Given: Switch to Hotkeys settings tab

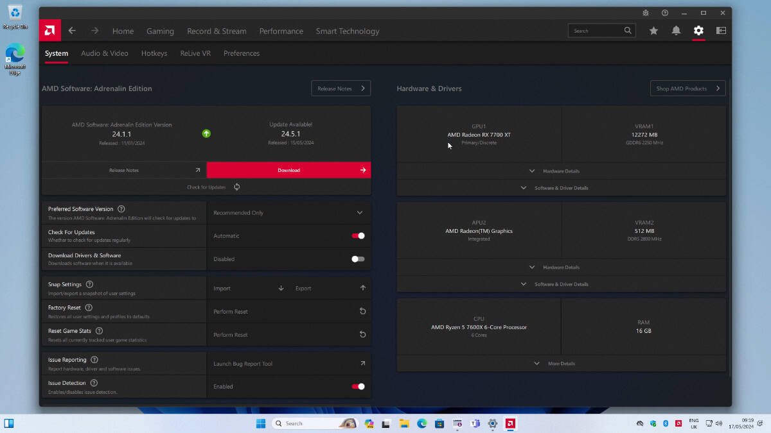Looking at the screenshot, I should coord(154,53).
